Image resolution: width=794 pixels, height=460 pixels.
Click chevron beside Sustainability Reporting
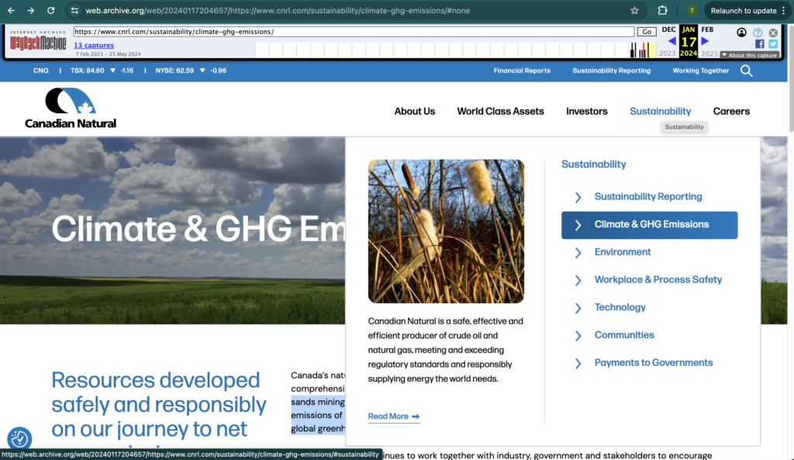[x=578, y=197]
